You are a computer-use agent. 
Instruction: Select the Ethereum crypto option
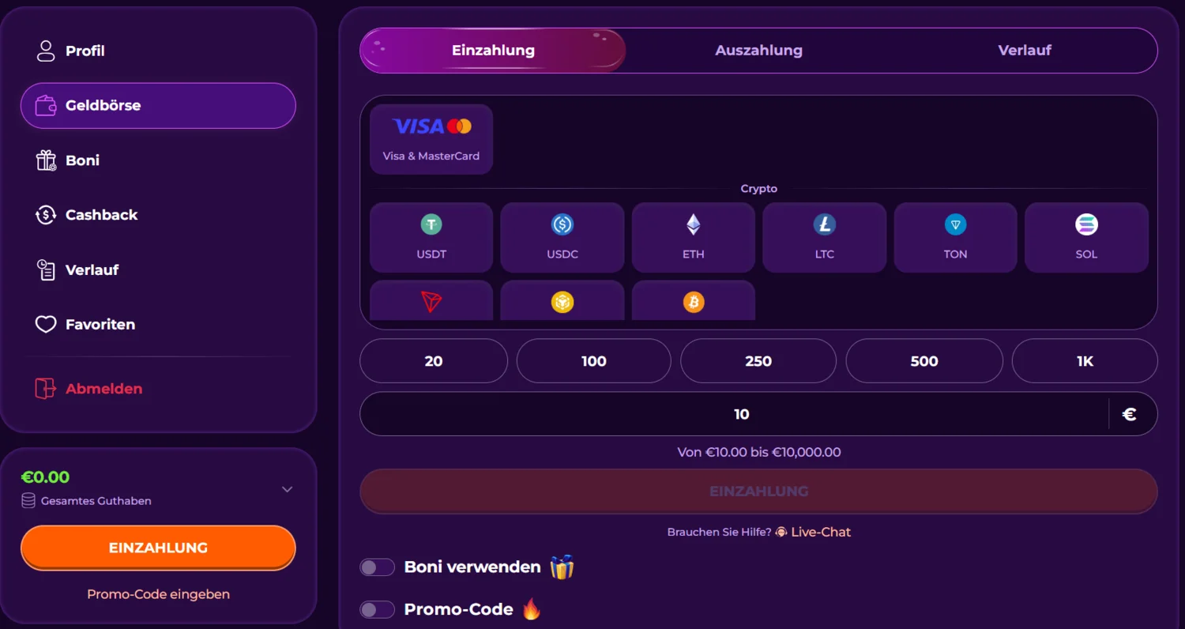click(693, 236)
